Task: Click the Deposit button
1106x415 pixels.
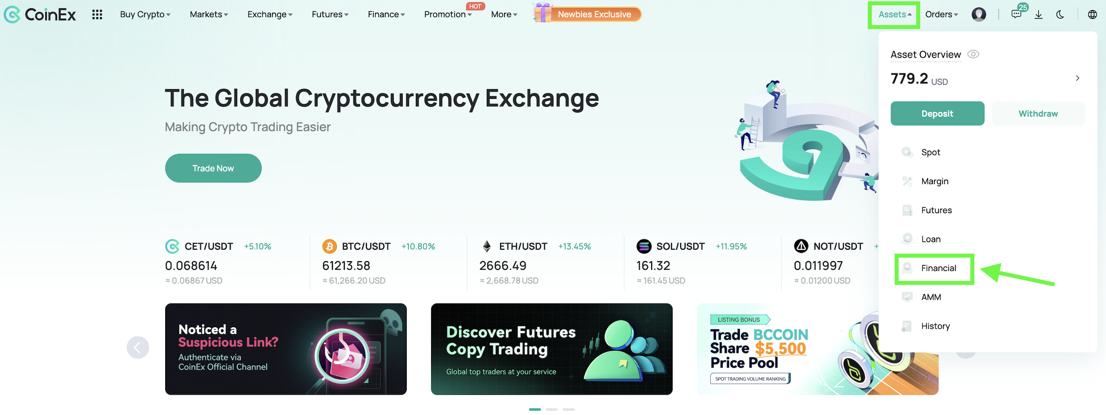Action: coord(937,113)
